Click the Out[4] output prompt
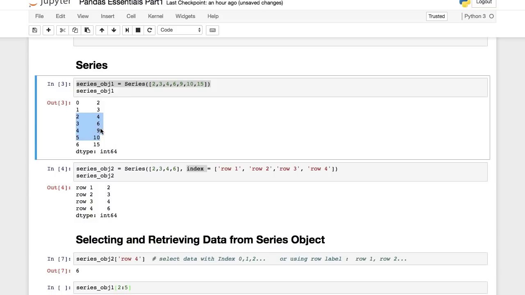 [x=59, y=188]
